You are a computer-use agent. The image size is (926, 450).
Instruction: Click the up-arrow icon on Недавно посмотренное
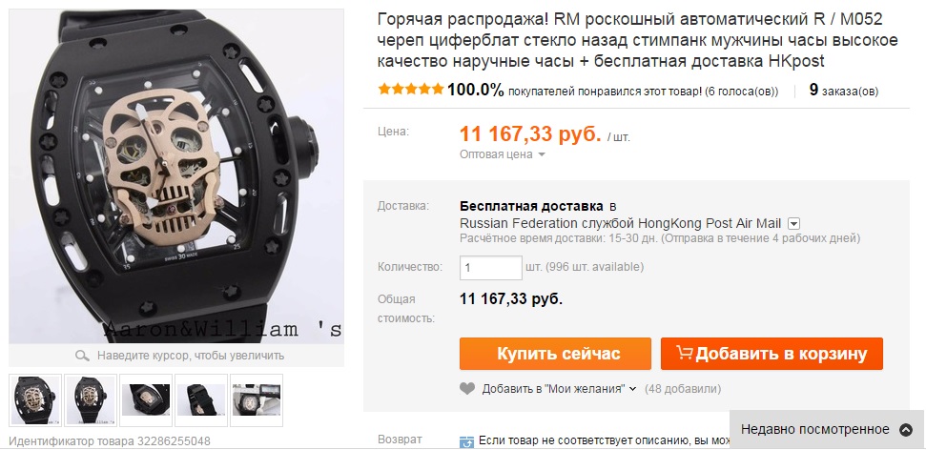coord(905,430)
